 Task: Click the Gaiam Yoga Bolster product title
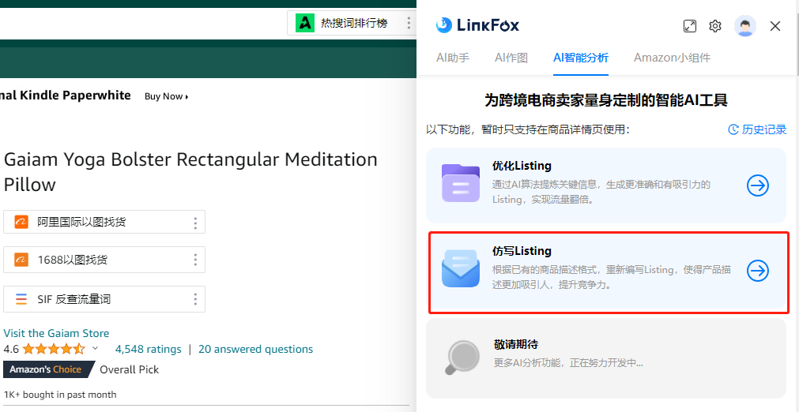click(190, 171)
